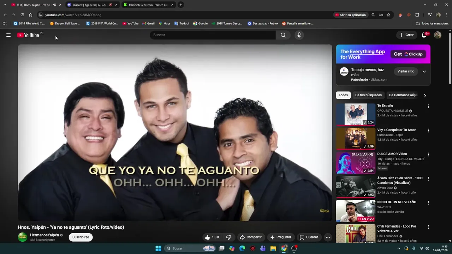452x254 pixels.
Task: Open a new Chrome tab
Action: tap(180, 5)
